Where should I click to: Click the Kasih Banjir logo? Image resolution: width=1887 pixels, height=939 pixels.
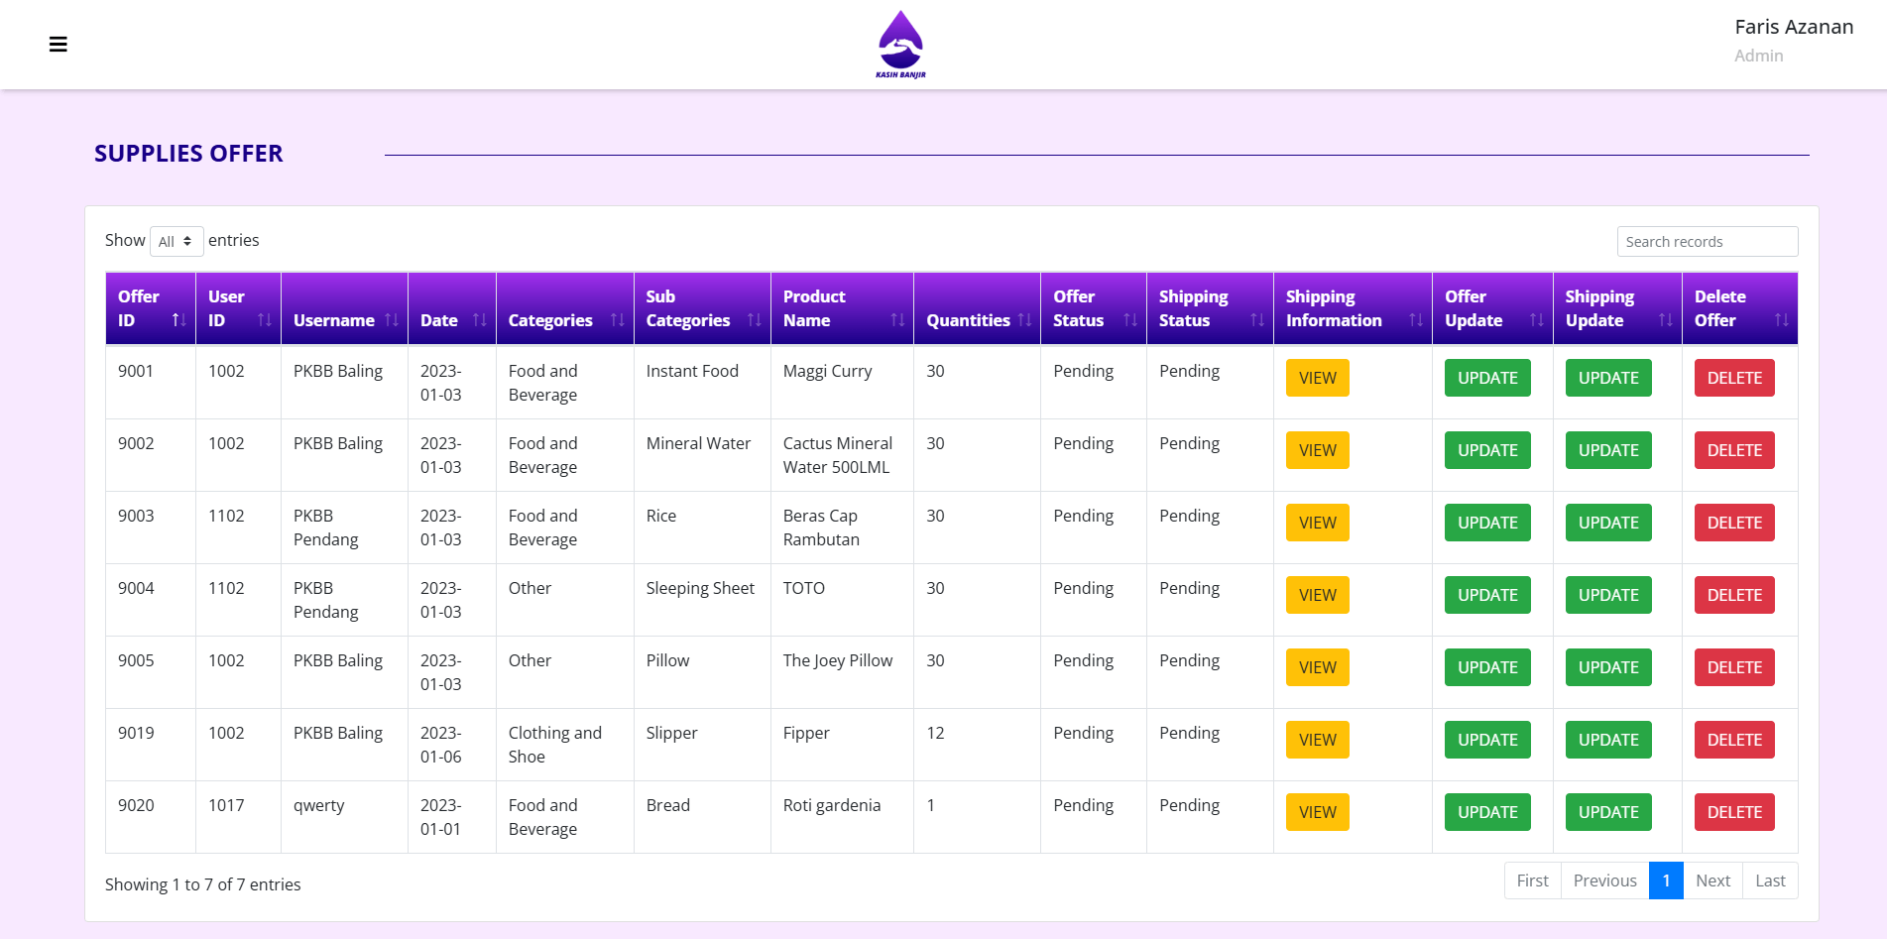pos(898,42)
